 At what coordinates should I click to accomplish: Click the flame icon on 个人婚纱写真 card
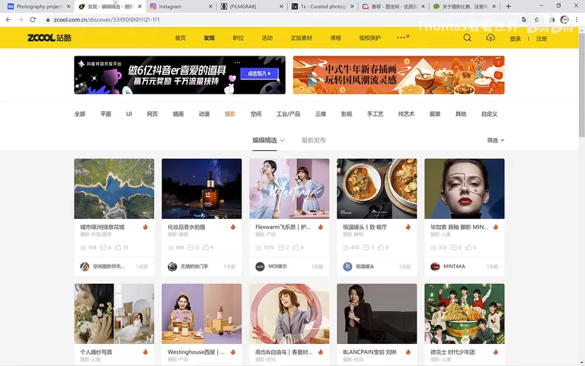145,352
